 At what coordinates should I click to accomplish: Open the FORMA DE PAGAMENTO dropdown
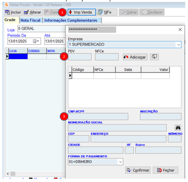pyautogui.click(x=121, y=162)
